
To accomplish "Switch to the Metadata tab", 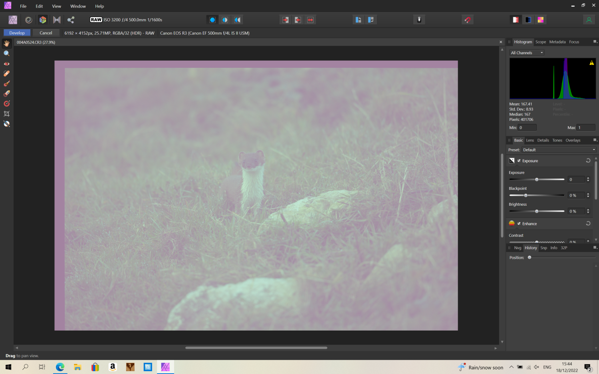I will [x=557, y=41].
